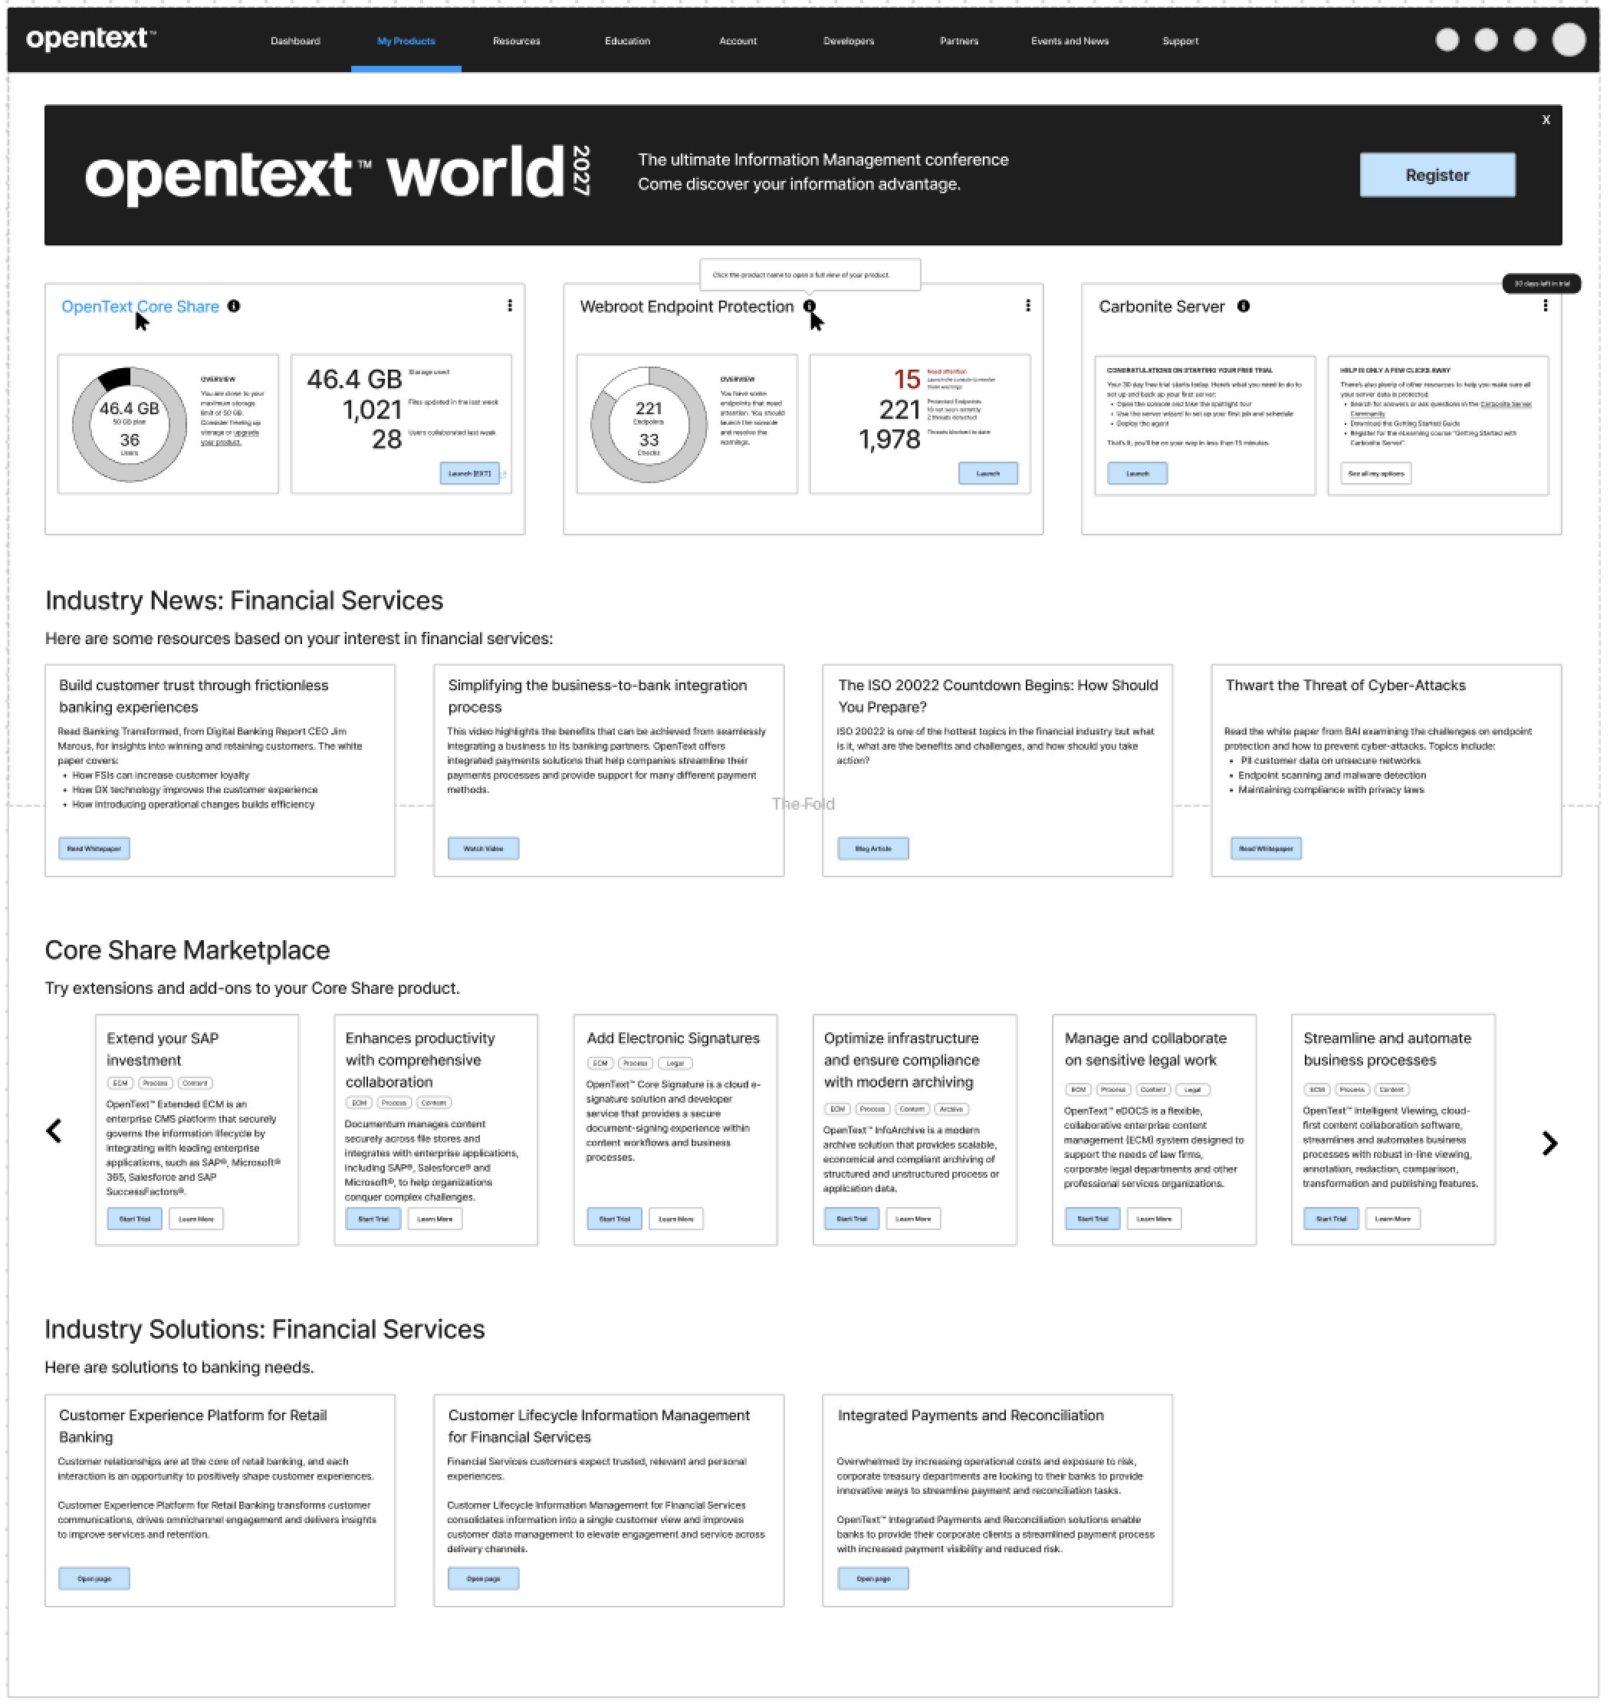
Task: Learn More about Intelligent Viewing card
Action: (1393, 1218)
